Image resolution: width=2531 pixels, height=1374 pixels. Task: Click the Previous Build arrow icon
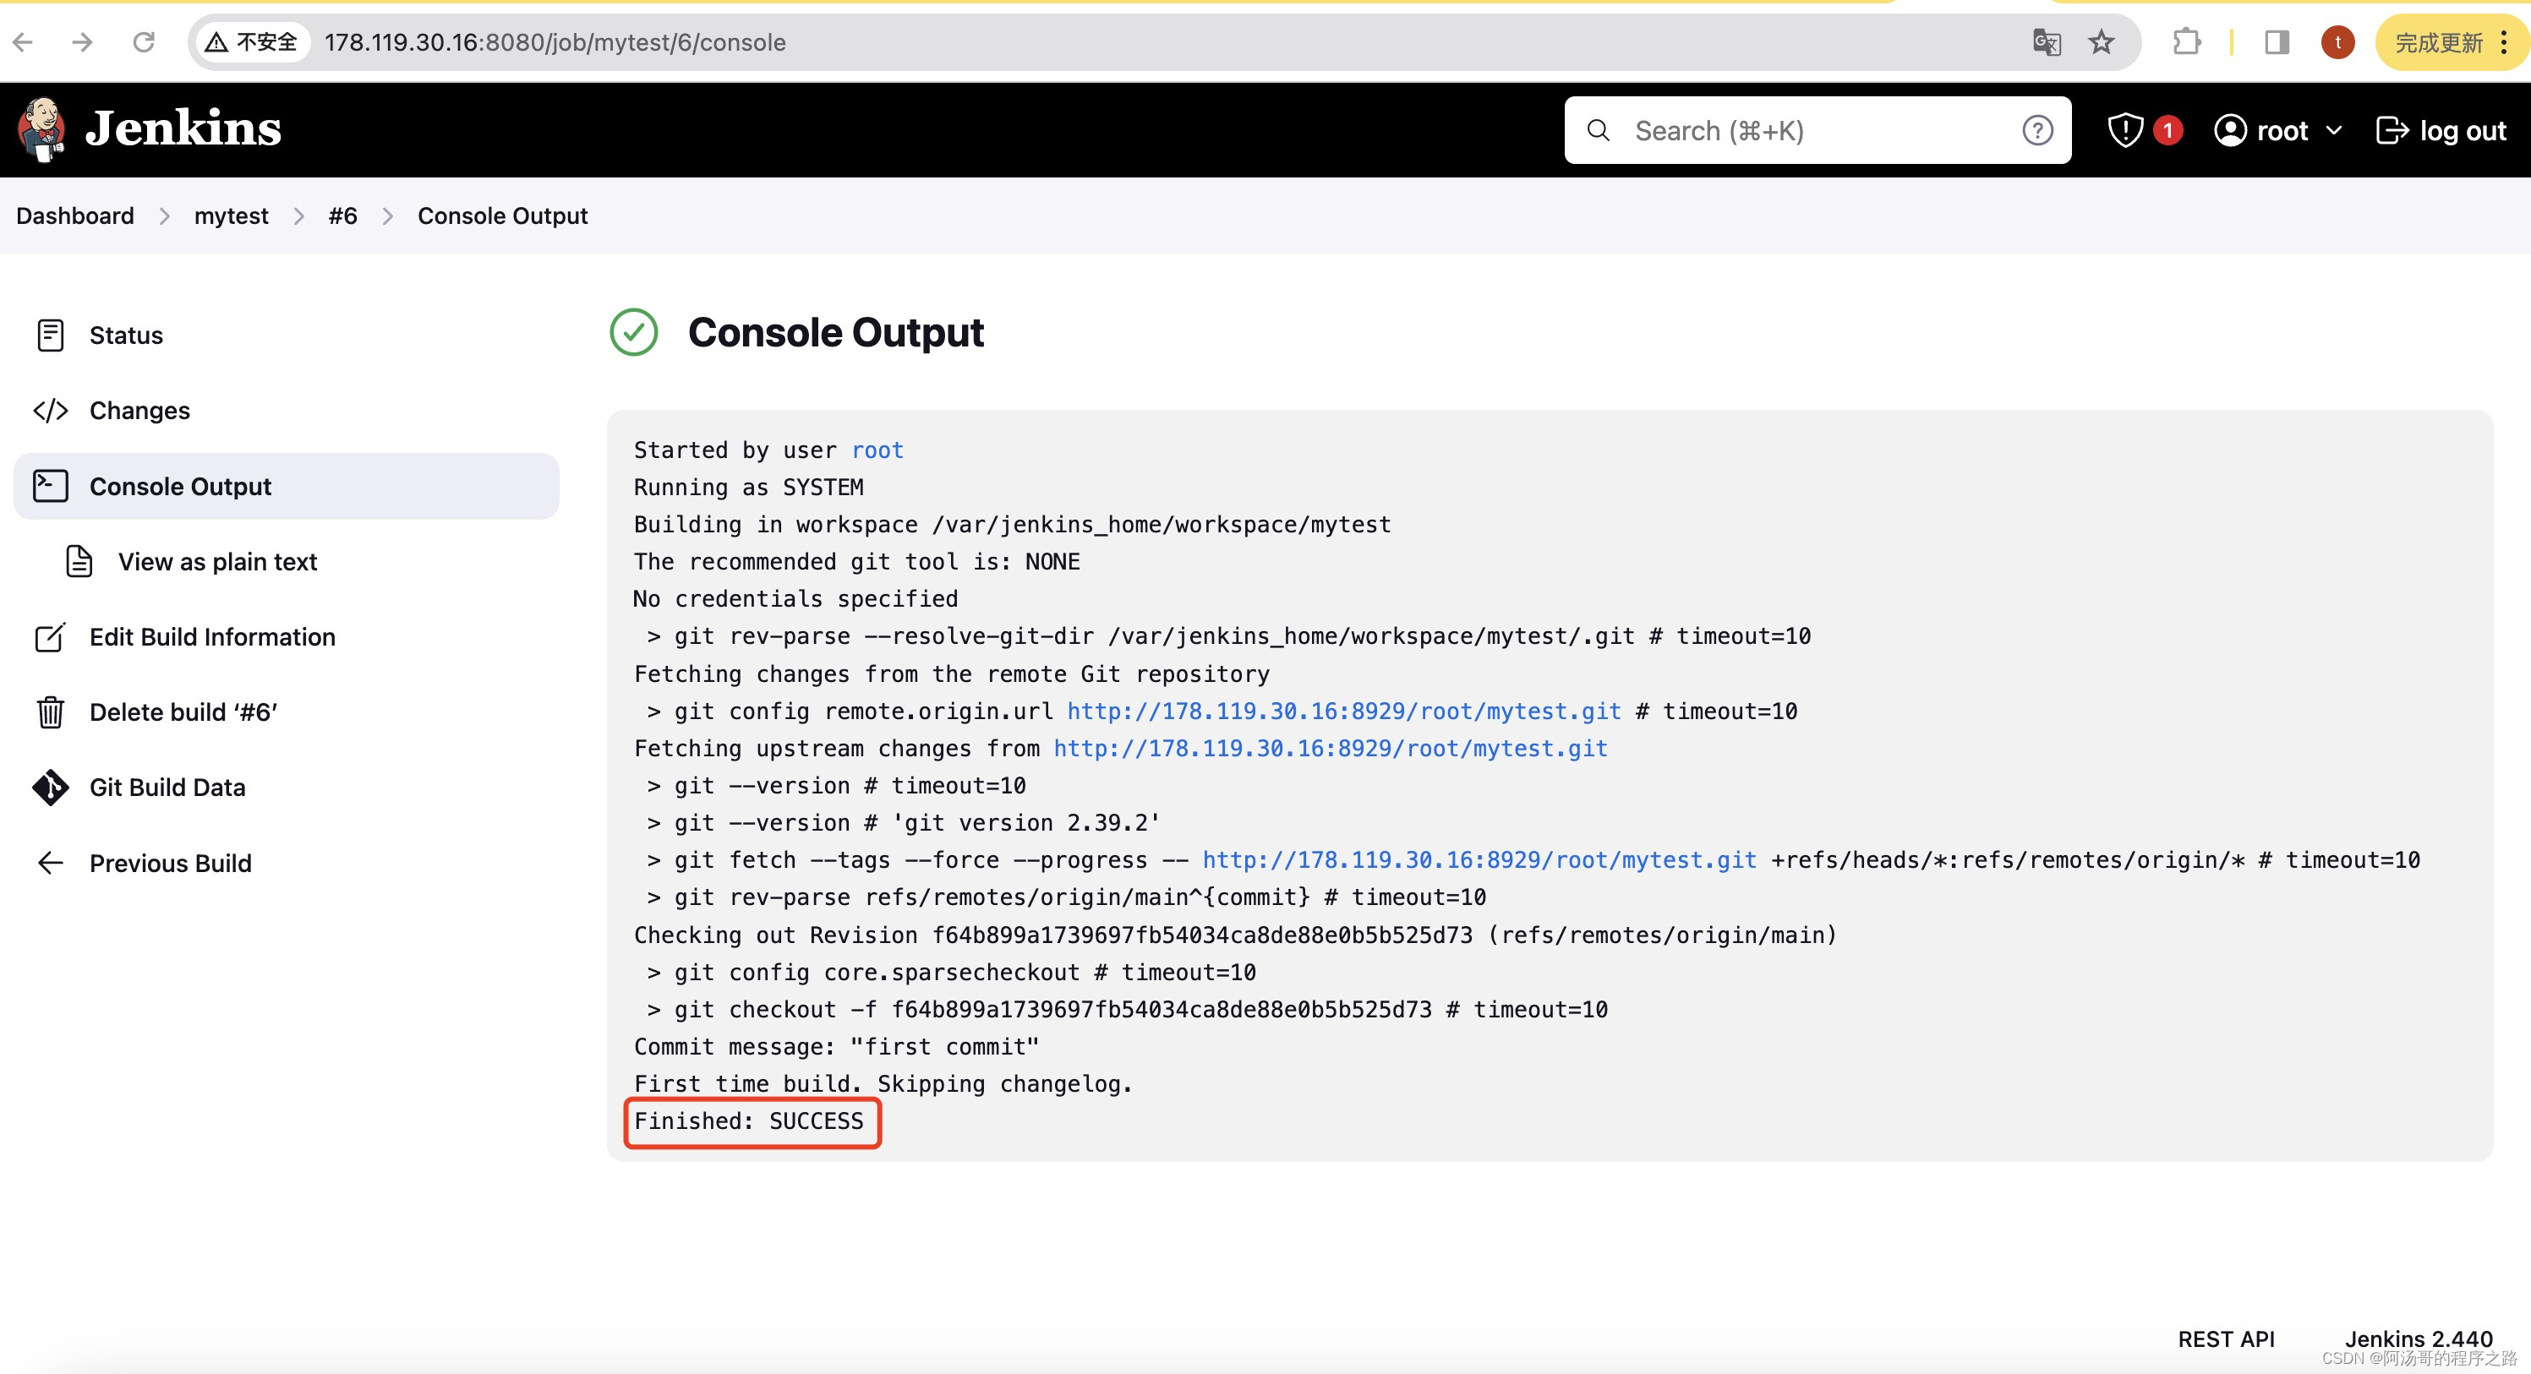point(49,863)
